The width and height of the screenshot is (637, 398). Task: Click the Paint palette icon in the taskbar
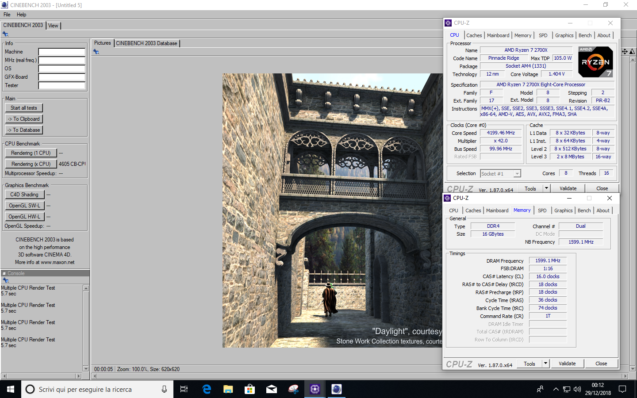pos(293,389)
